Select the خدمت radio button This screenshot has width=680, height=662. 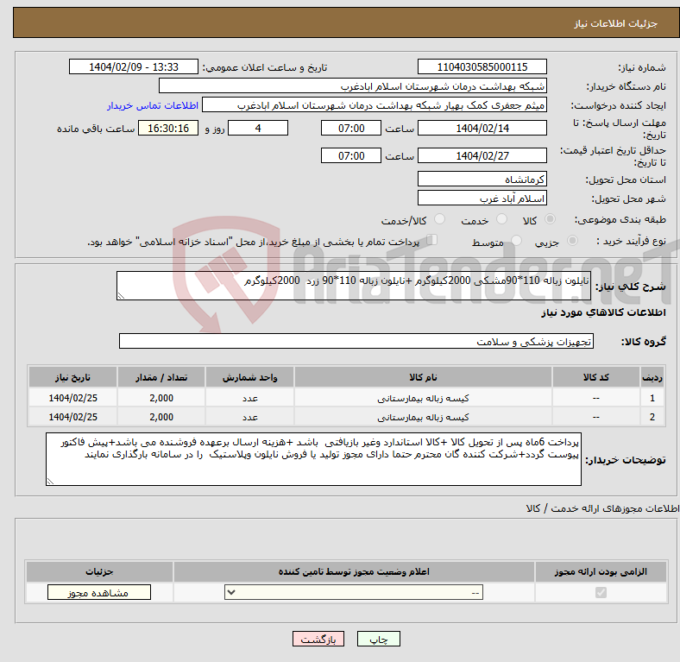click(x=501, y=219)
